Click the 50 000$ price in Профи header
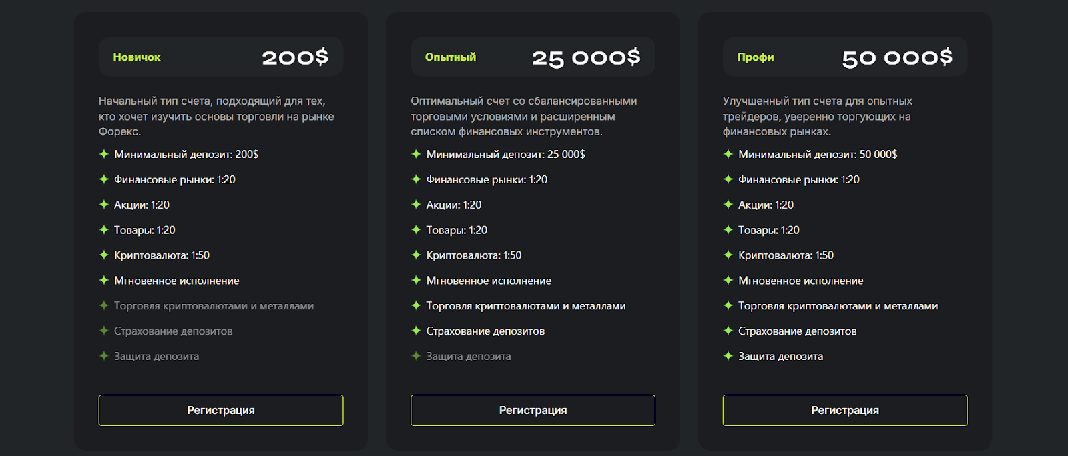 coord(897,57)
